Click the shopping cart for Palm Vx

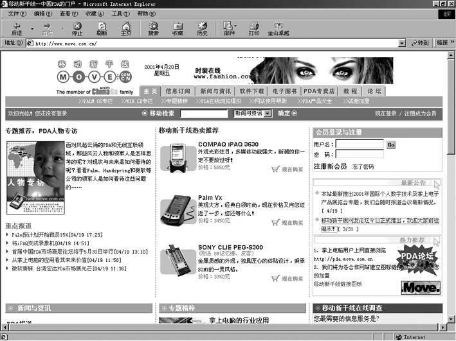click(275, 222)
